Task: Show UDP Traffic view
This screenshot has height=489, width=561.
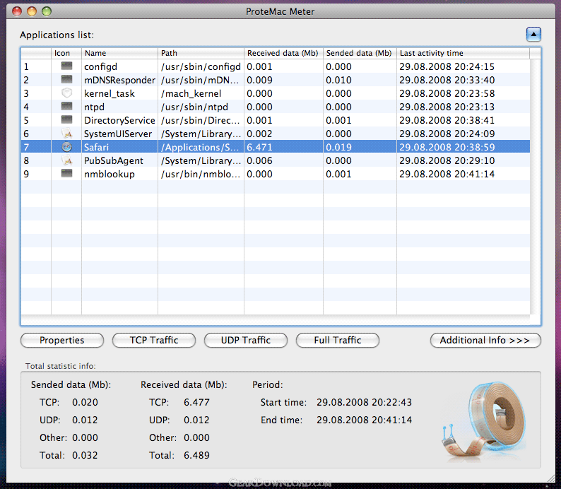Action: click(x=245, y=340)
